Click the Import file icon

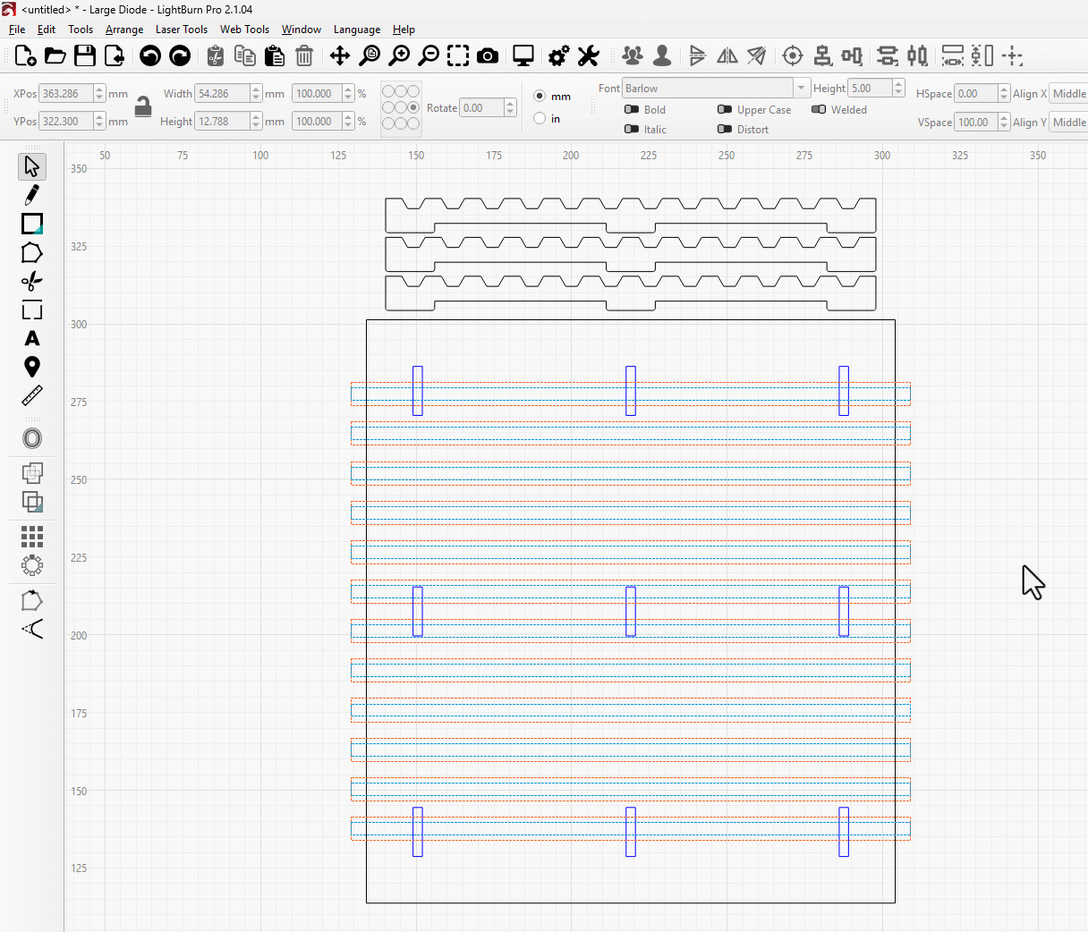(115, 56)
